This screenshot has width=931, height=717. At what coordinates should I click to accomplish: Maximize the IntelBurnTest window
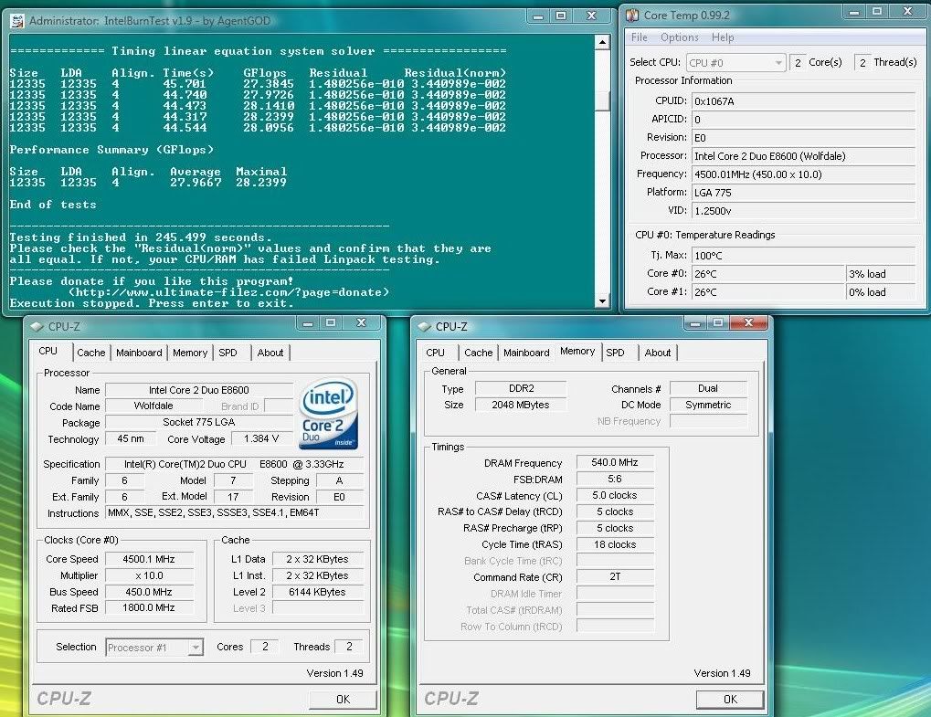tap(560, 16)
